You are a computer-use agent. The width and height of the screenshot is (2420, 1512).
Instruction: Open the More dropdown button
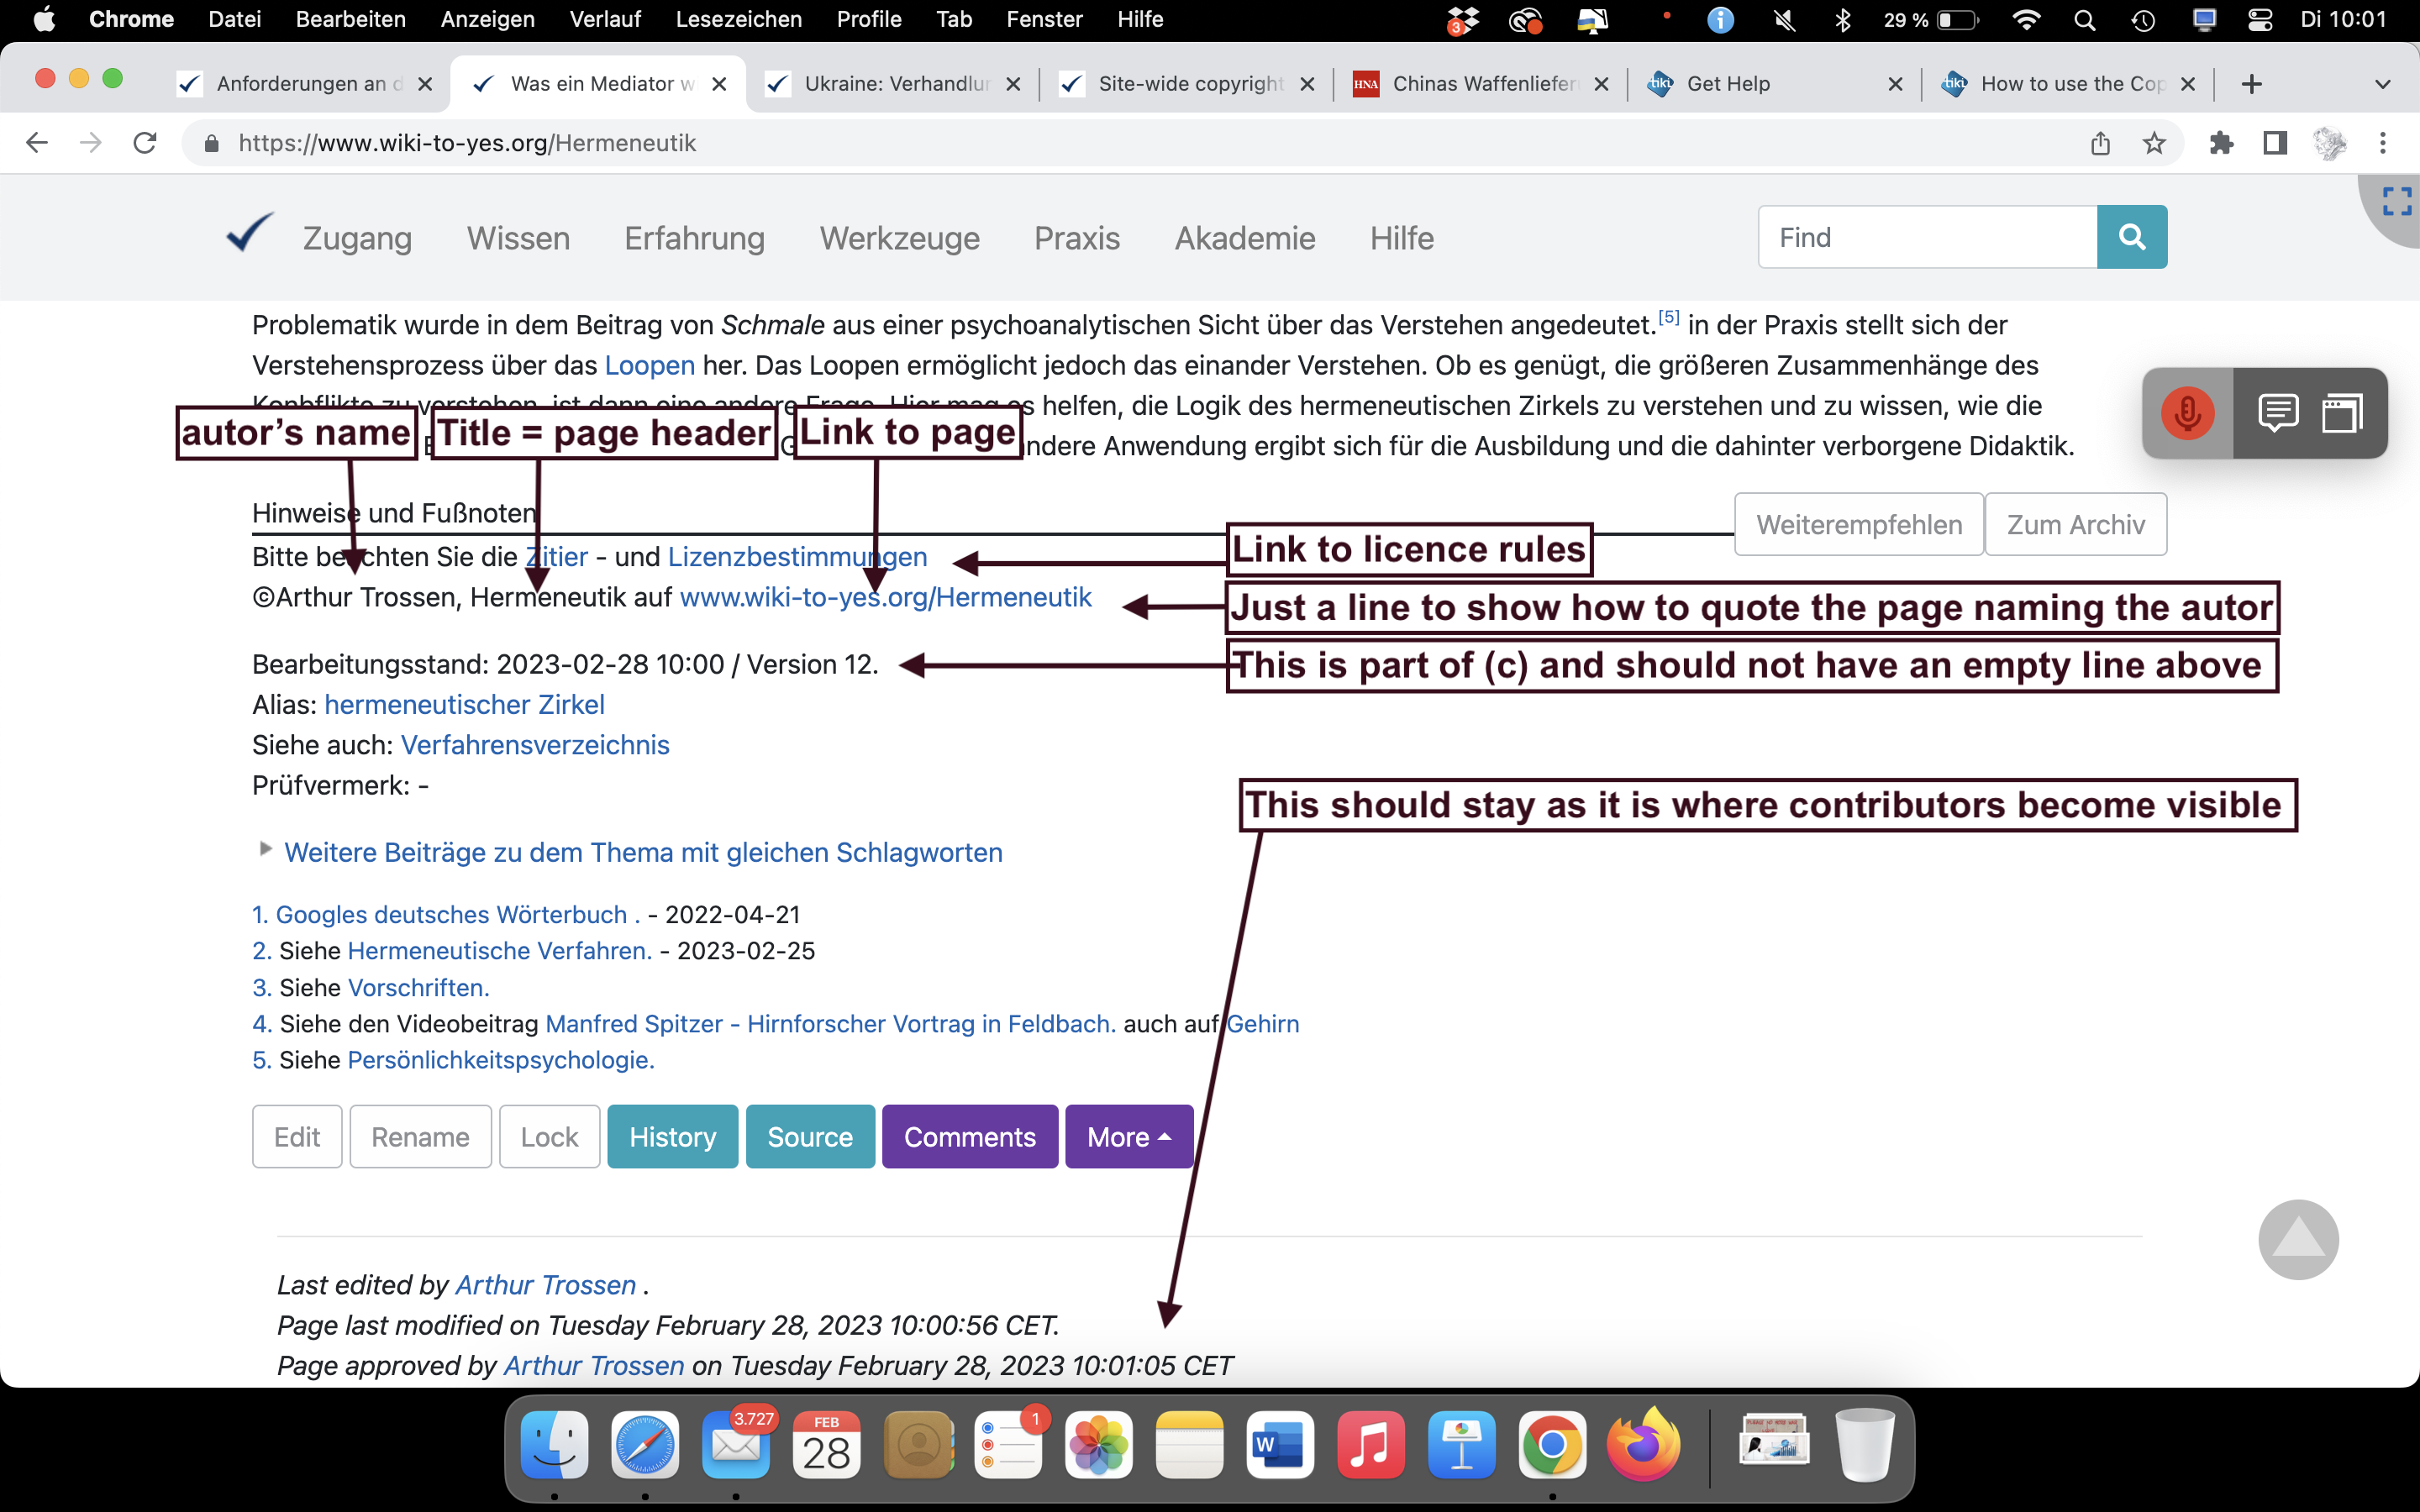click(x=1128, y=1137)
